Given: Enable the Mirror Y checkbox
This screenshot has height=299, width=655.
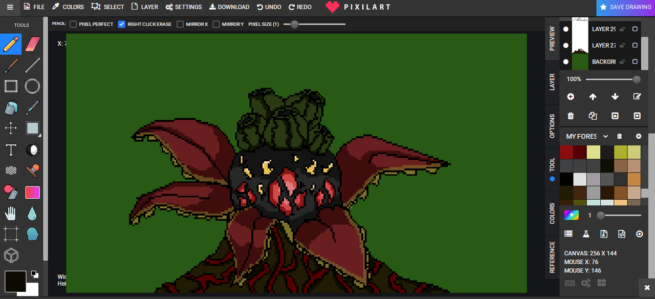Looking at the screenshot, I should pyautogui.click(x=216, y=24).
